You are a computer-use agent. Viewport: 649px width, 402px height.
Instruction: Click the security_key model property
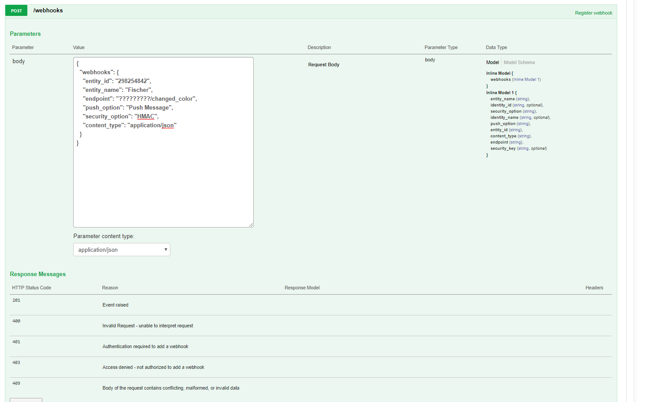tap(503, 148)
